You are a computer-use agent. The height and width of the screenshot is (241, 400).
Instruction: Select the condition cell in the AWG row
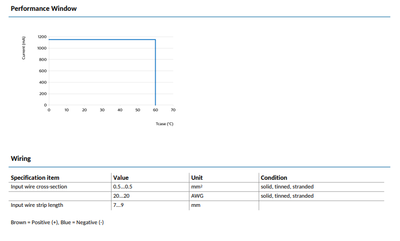point(287,196)
